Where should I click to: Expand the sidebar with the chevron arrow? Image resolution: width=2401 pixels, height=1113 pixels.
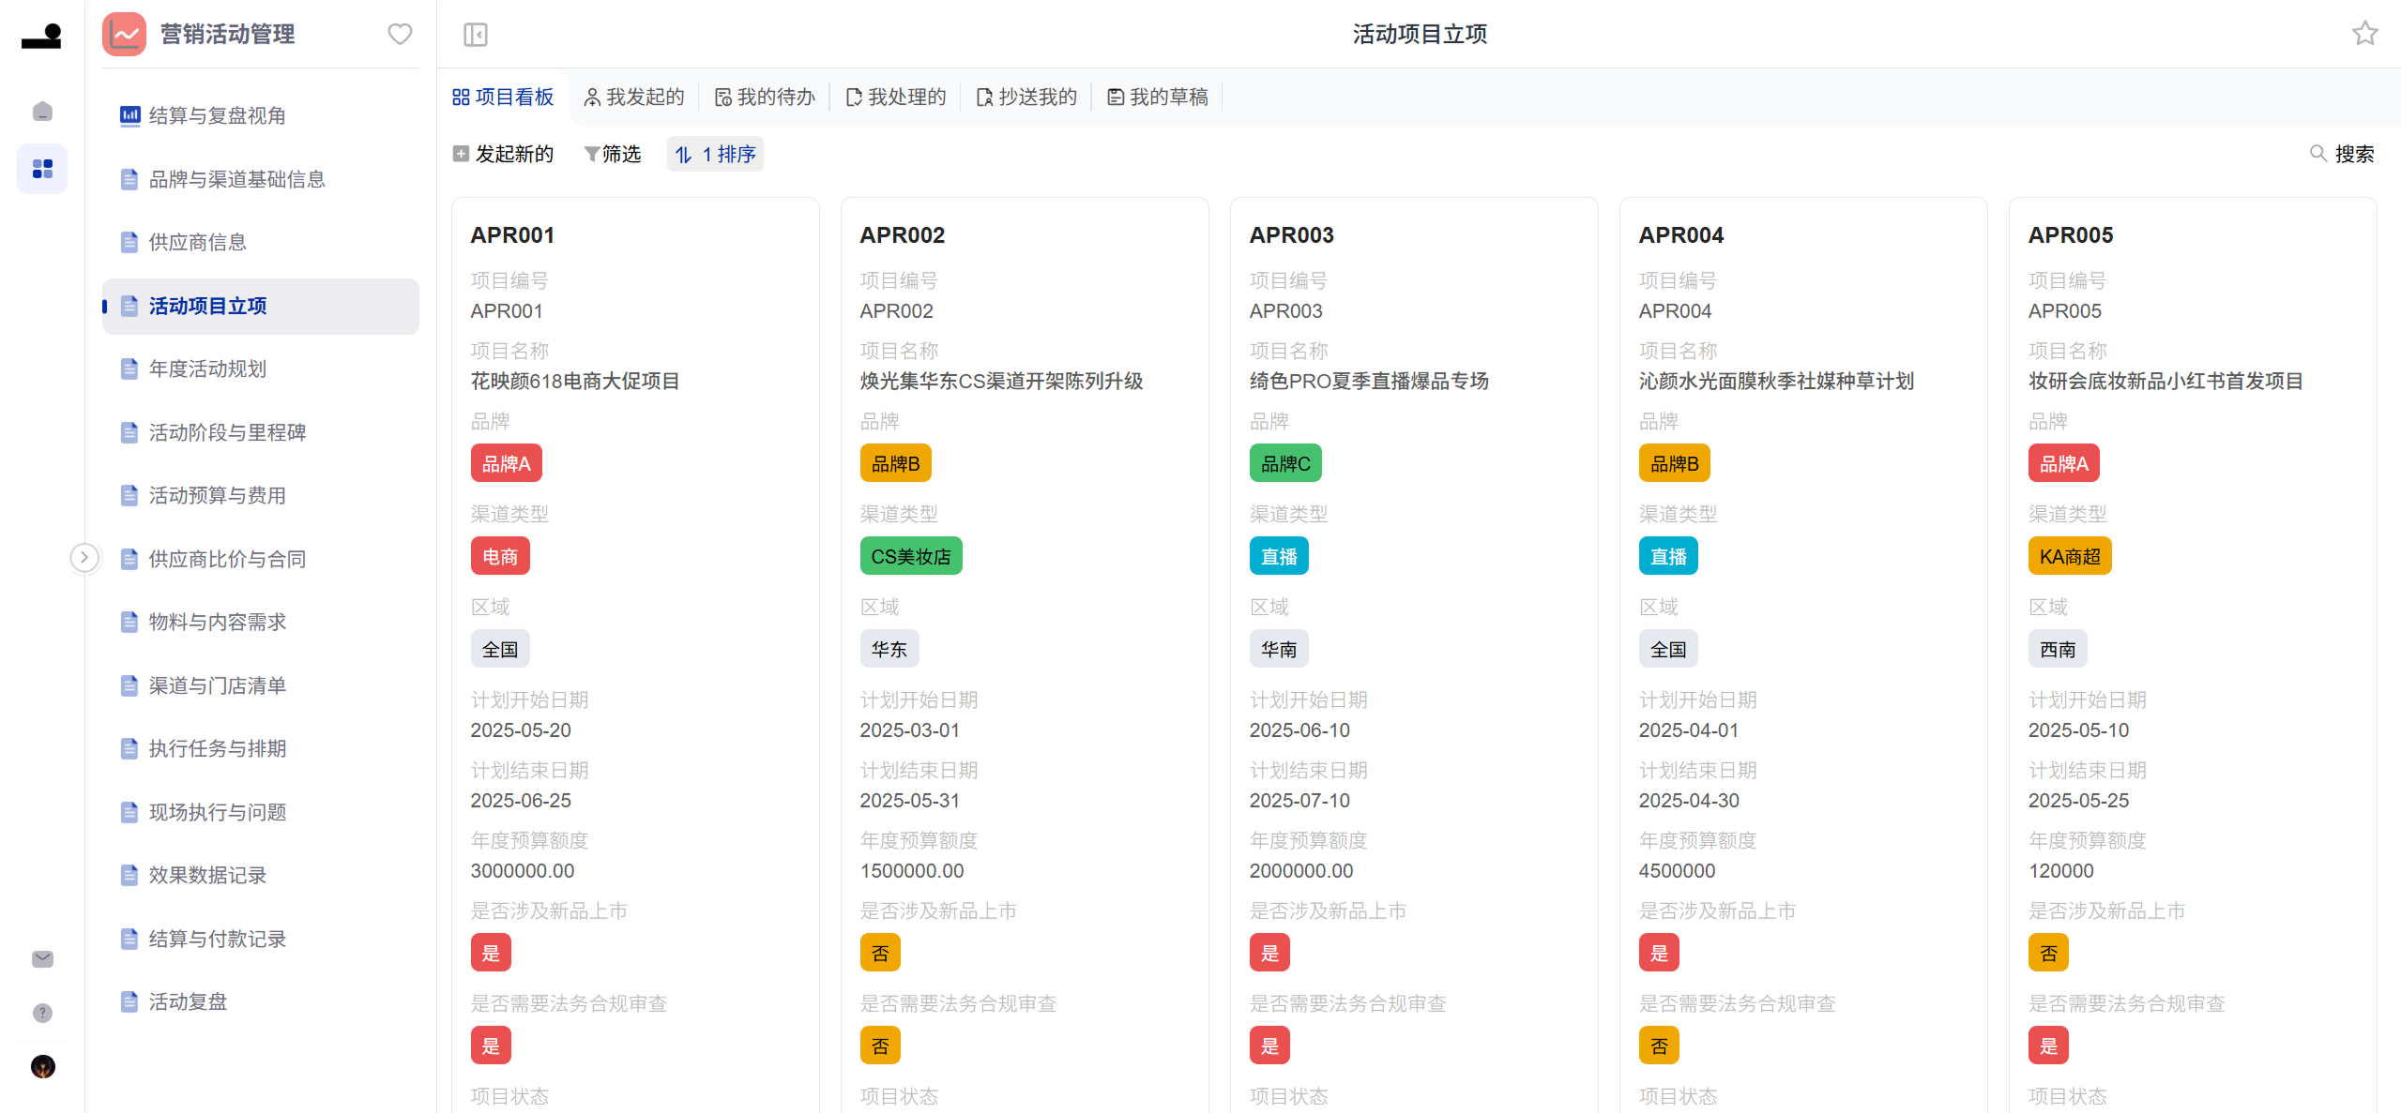pos(84,557)
